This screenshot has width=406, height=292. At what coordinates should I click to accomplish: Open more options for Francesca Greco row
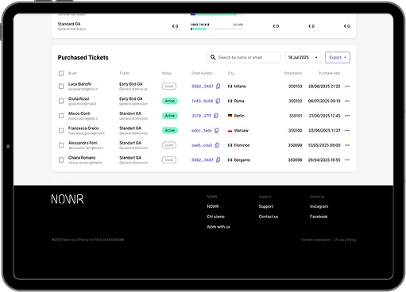(x=347, y=130)
